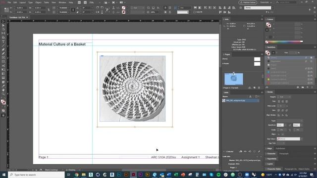Open Google Chrome from the taskbar
317x178 pixels.
point(77,175)
